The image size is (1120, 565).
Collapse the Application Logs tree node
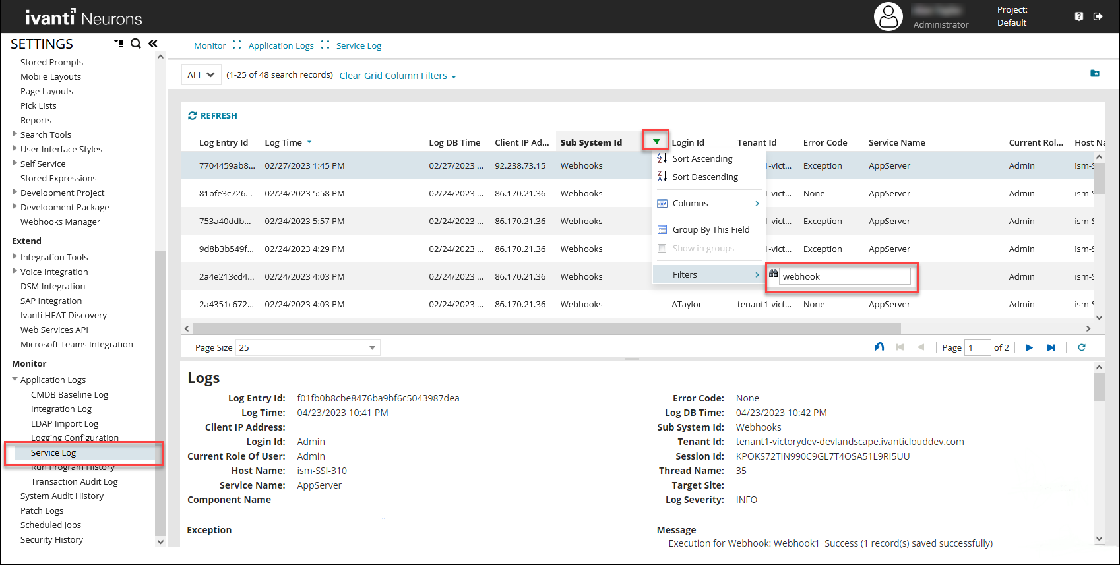[15, 380]
